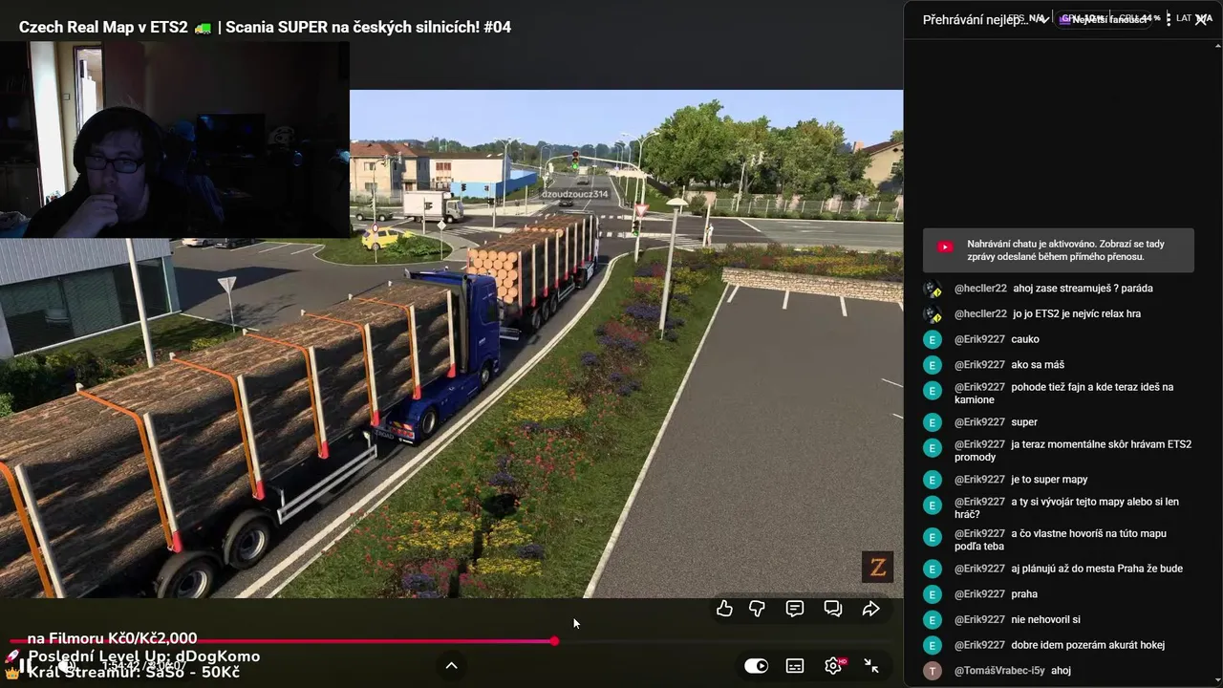Share the video via arrow icon
The width and height of the screenshot is (1223, 688).
870,609
